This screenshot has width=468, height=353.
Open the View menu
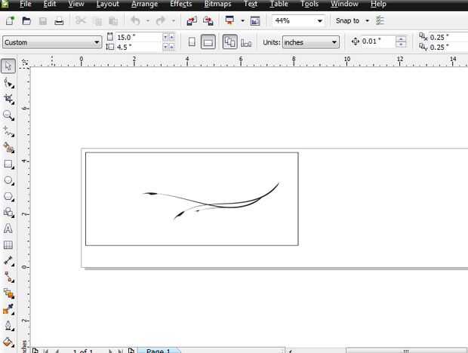point(75,5)
